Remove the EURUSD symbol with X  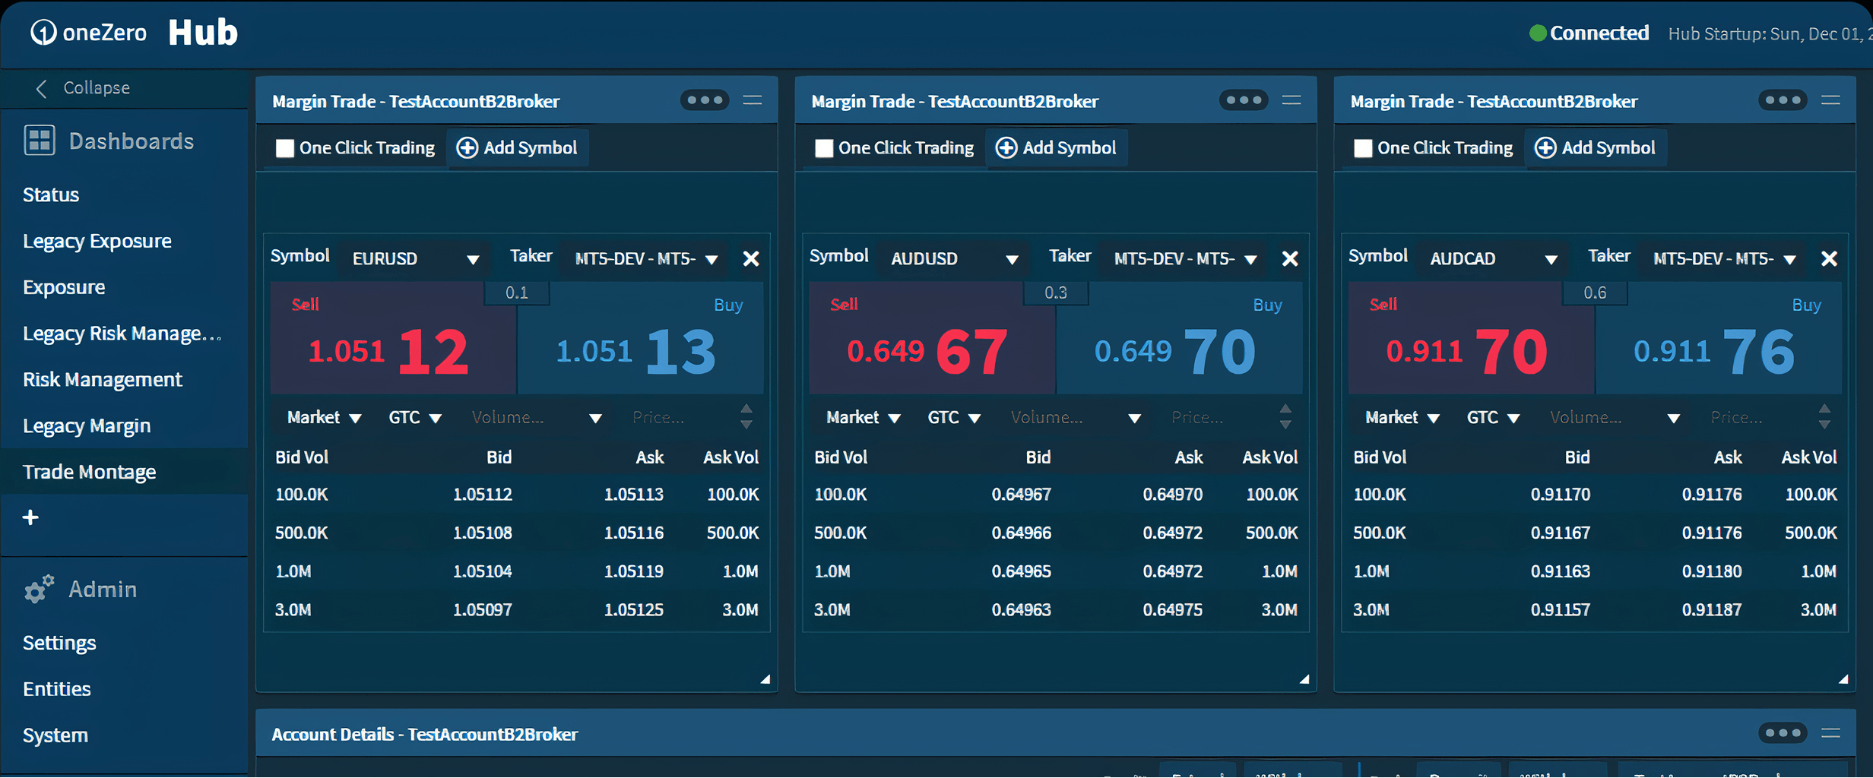coord(751,259)
